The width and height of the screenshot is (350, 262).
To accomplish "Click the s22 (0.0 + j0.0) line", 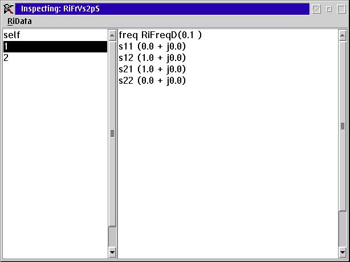I will (152, 81).
